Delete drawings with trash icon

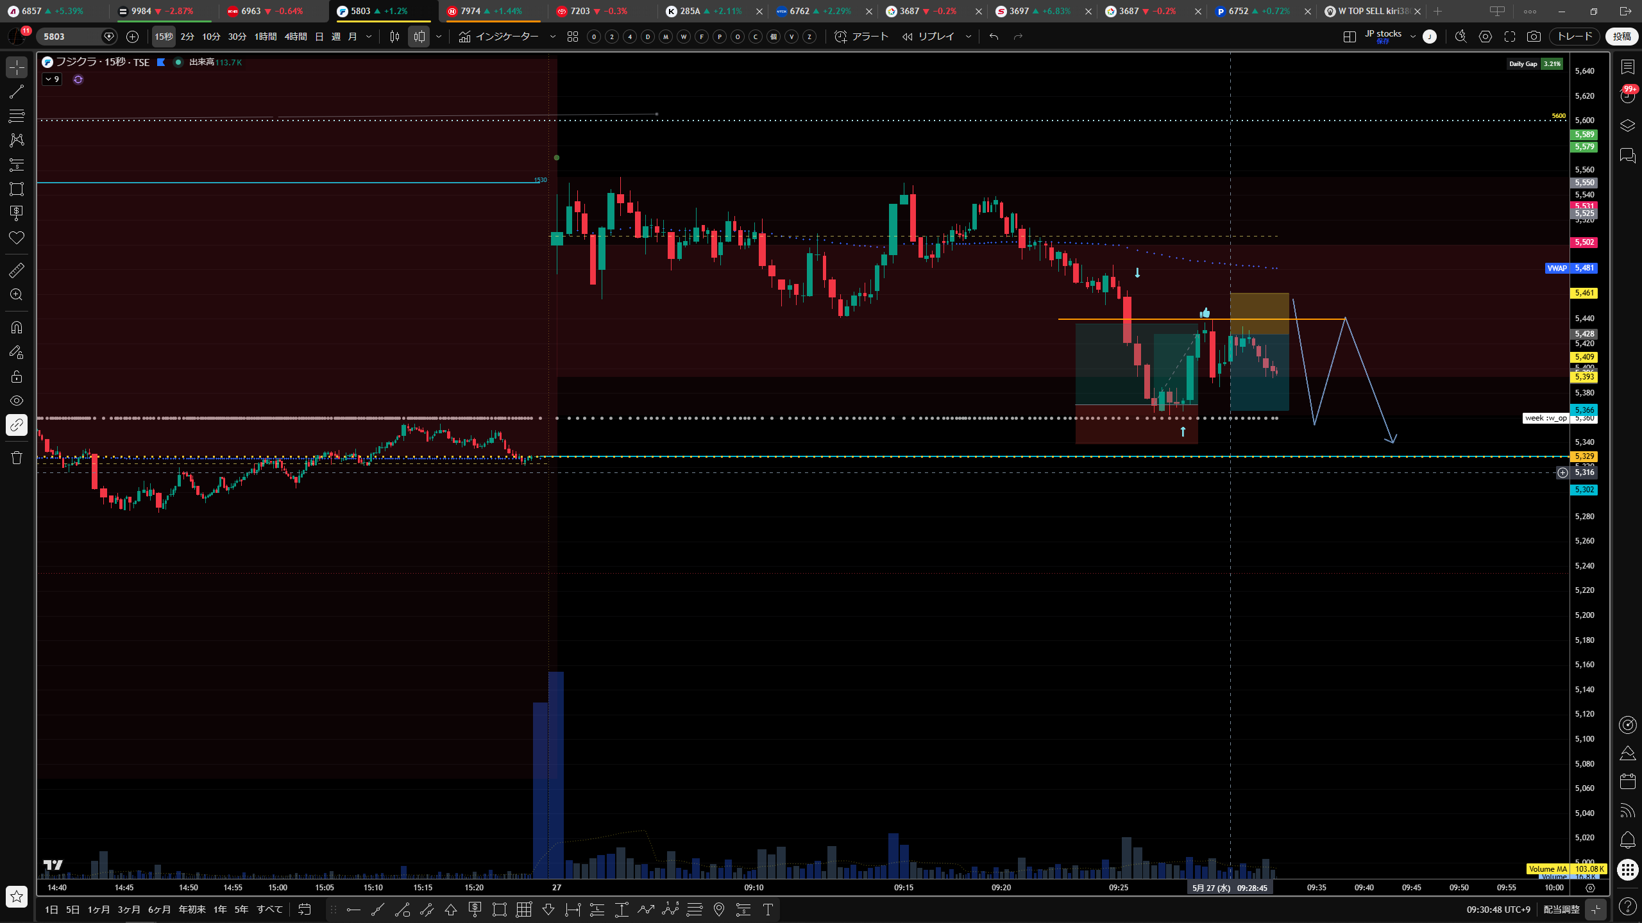pos(17,458)
